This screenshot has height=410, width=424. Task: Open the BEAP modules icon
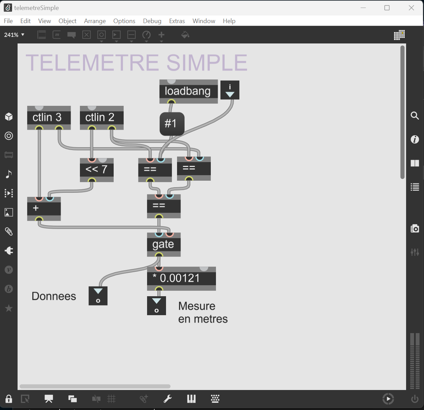tap(9, 289)
